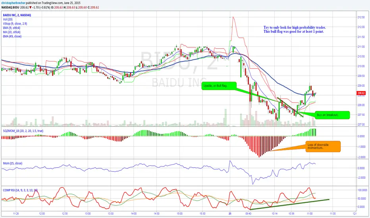Click the -2.0000 level in SQZMOM pane
This screenshot has width=370, height=218.
362,157
